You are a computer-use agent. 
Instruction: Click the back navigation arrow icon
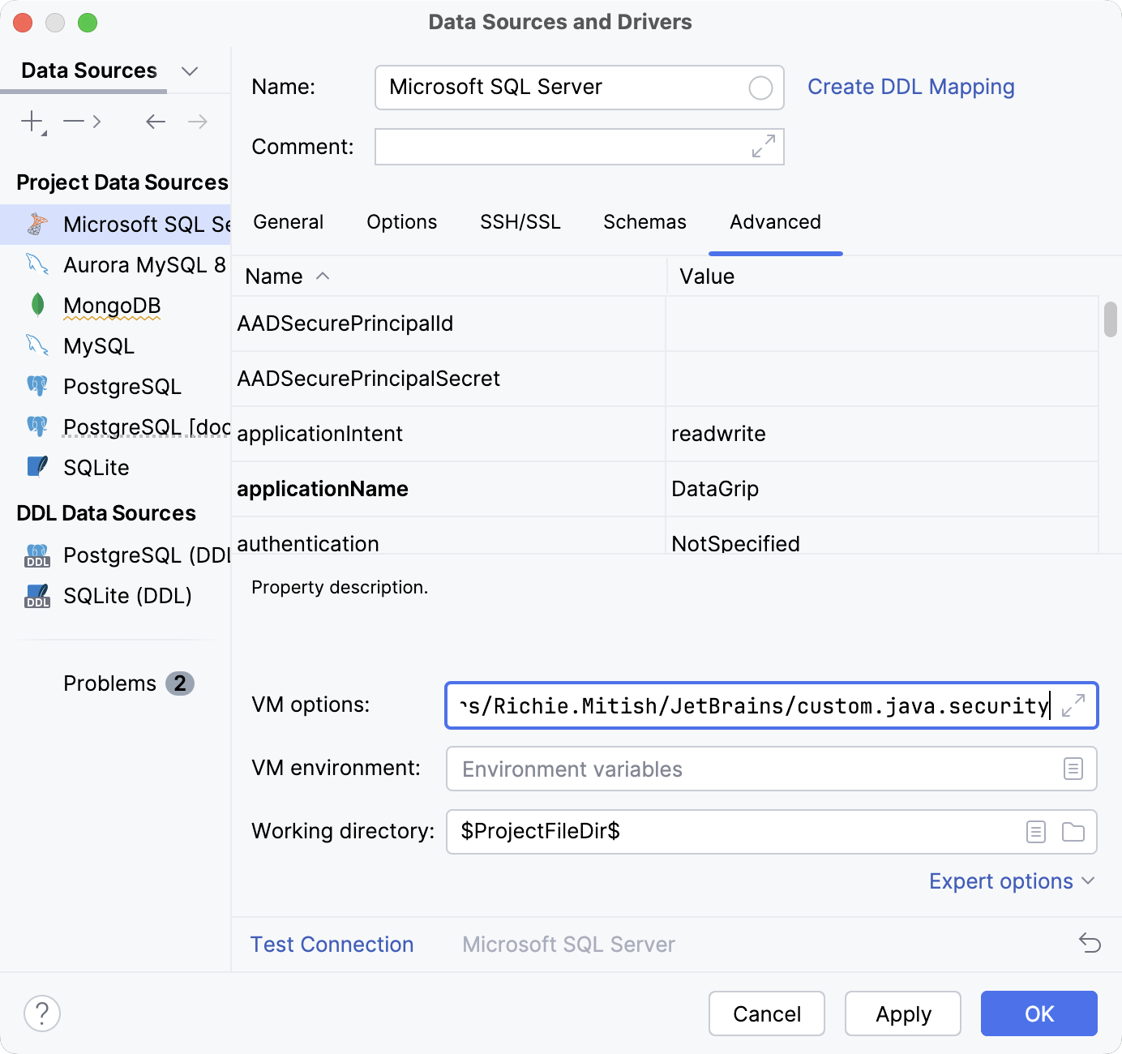click(155, 121)
